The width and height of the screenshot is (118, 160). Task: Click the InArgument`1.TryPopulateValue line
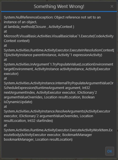pyautogui.click(x=58, y=64)
